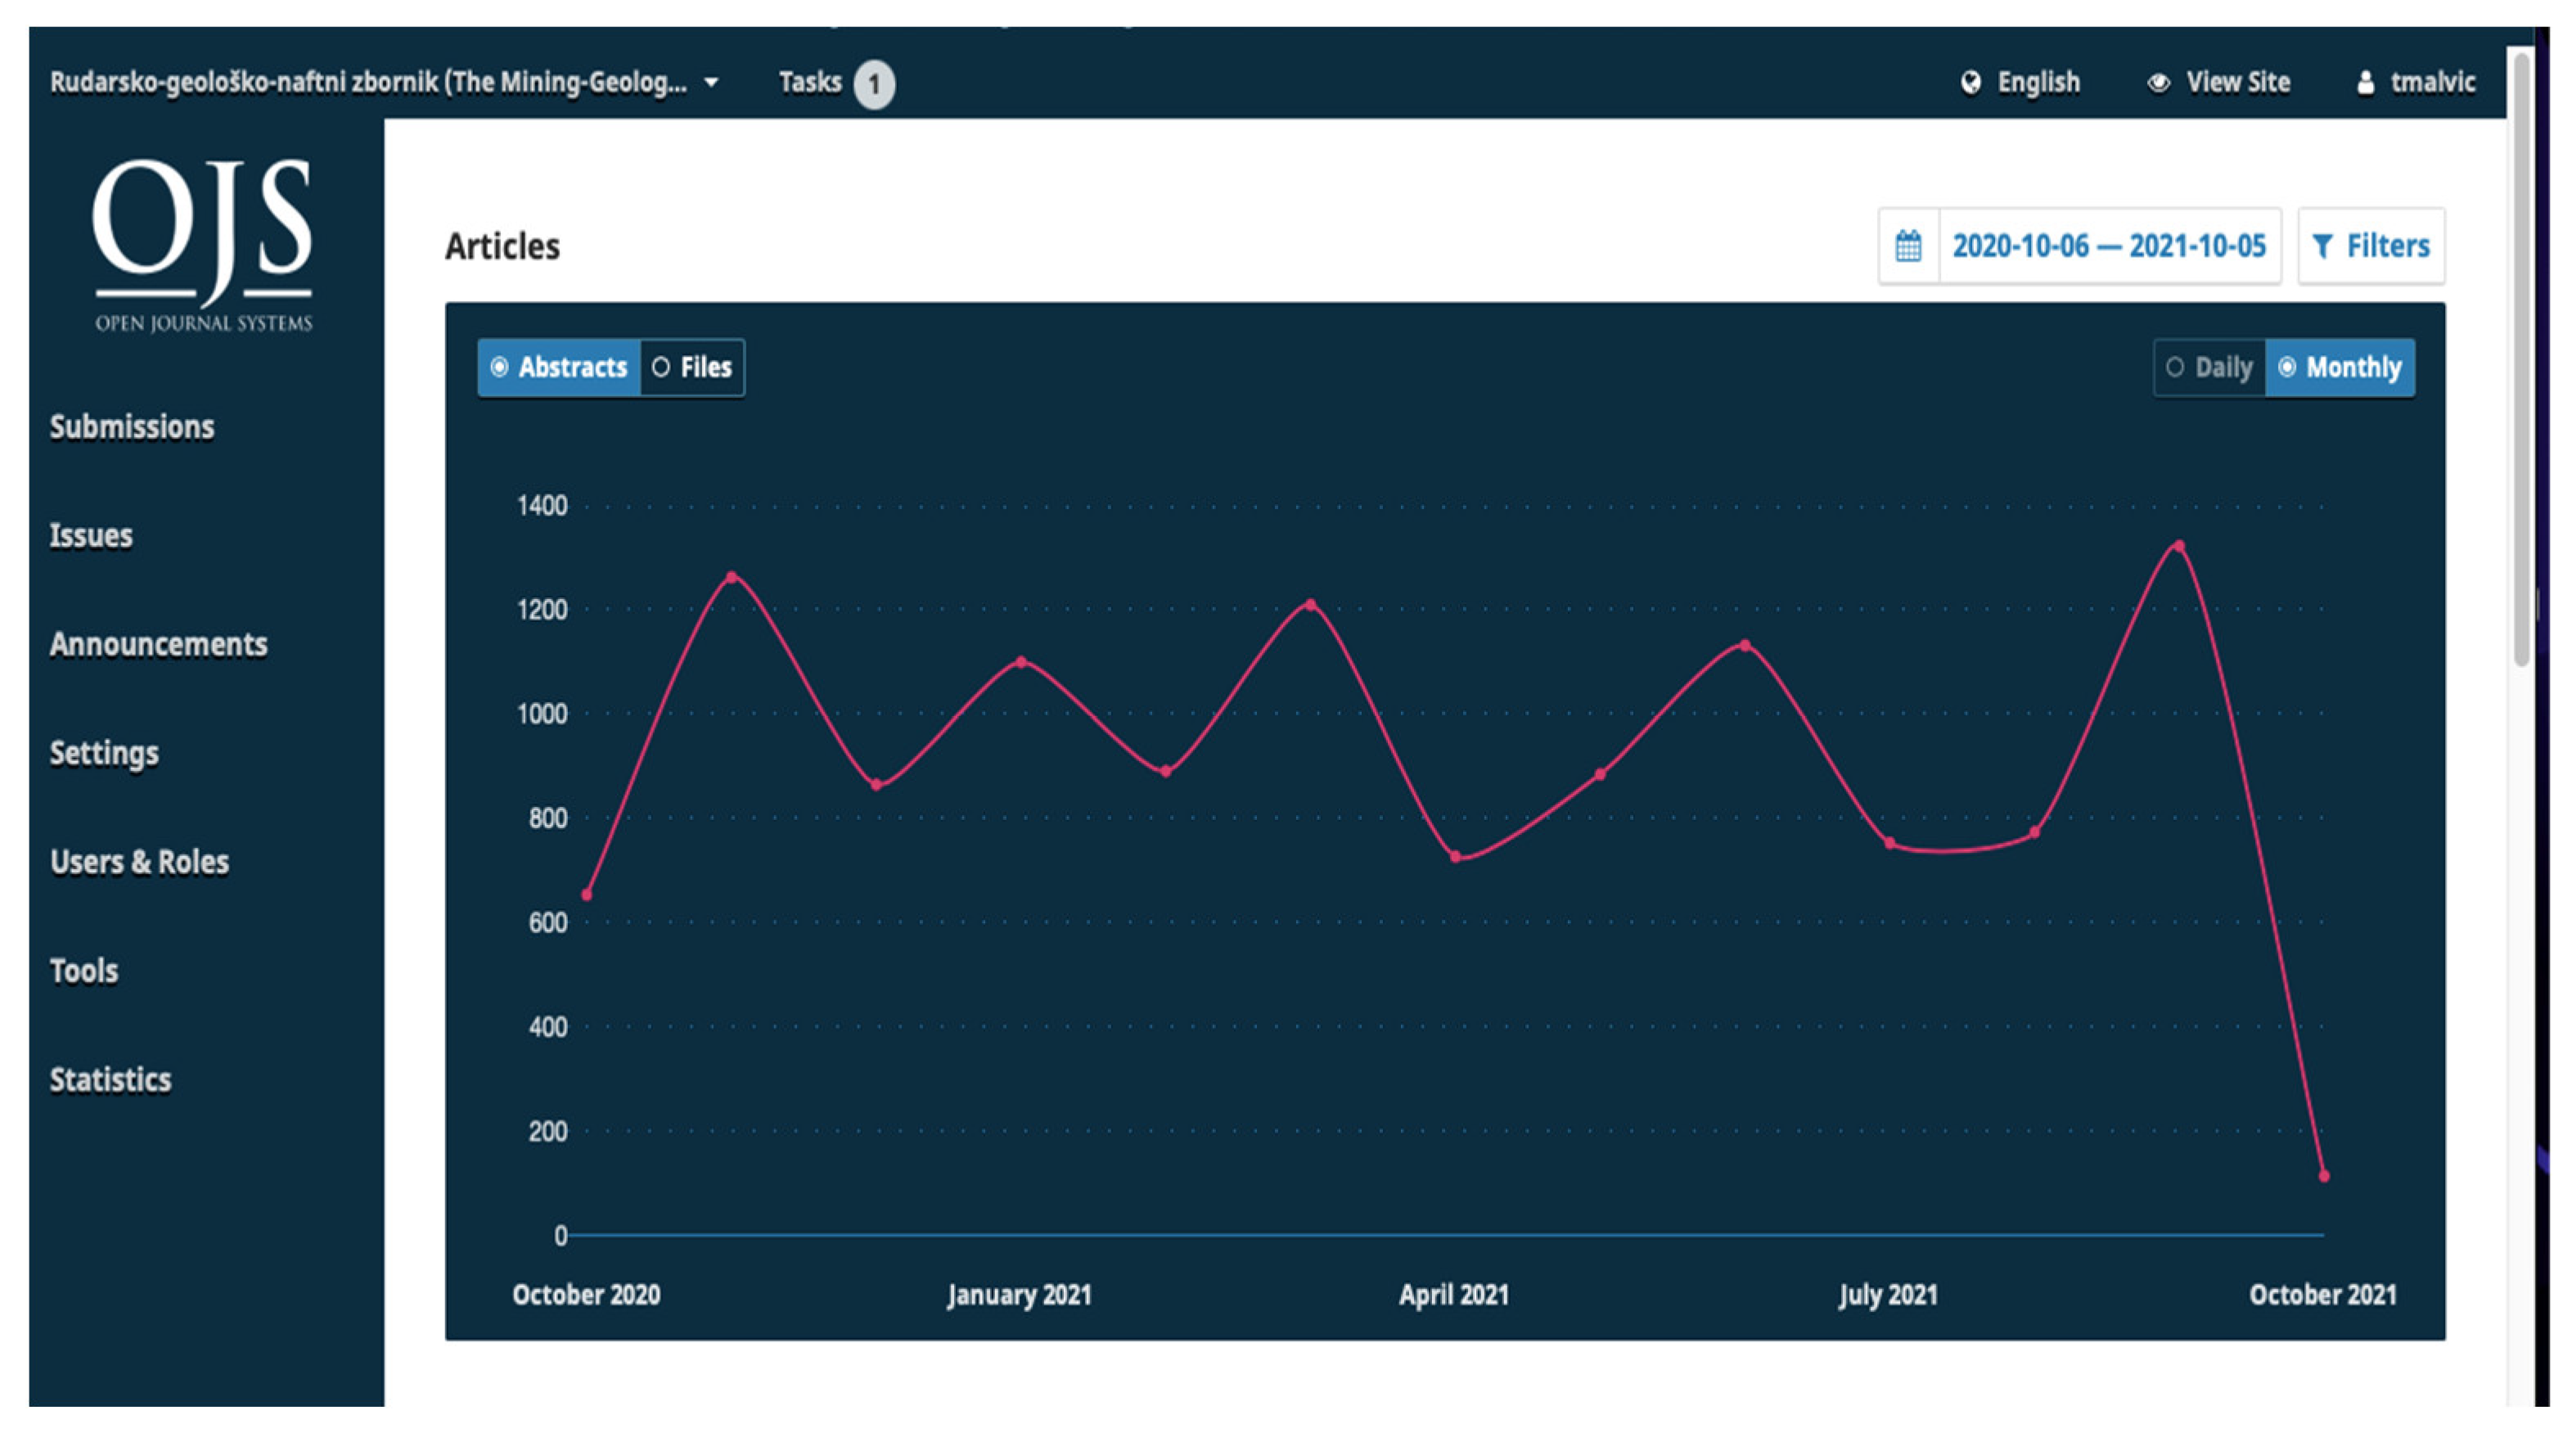Select the Monthly interval option

(x=2340, y=367)
